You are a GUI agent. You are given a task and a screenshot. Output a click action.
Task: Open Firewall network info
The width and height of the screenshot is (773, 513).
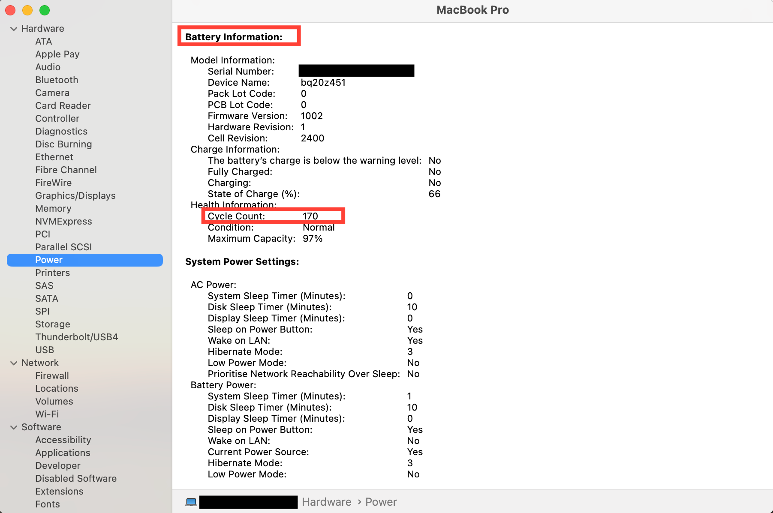click(52, 376)
